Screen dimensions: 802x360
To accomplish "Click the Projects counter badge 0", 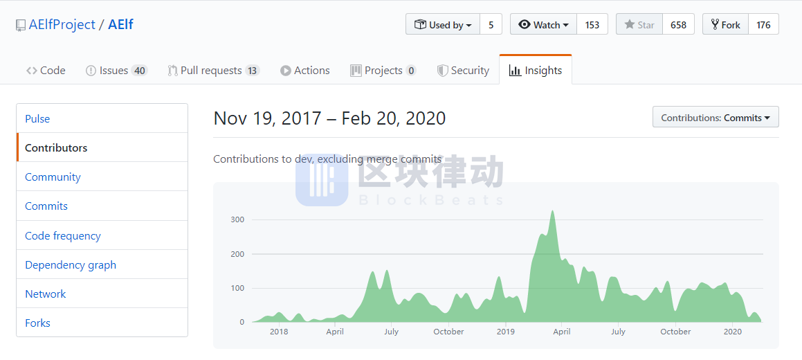I will point(411,71).
